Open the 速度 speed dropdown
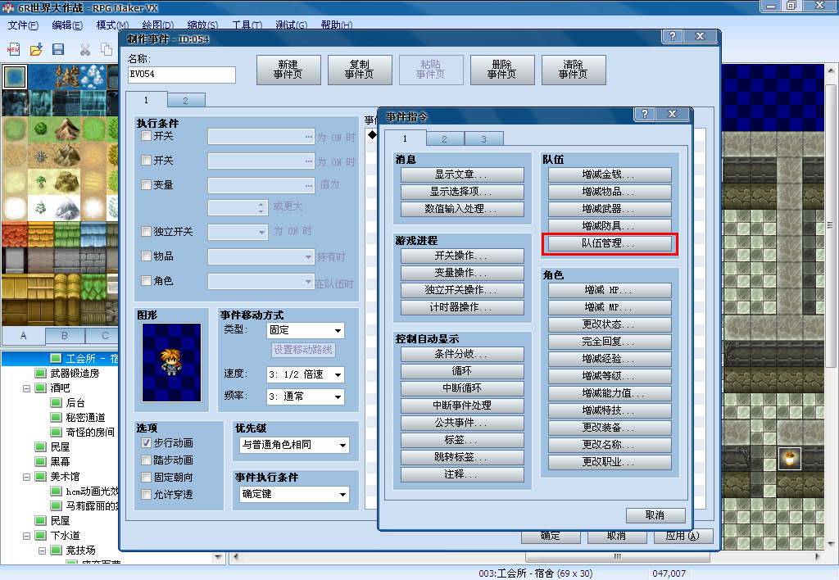The image size is (839, 580). tap(306, 374)
